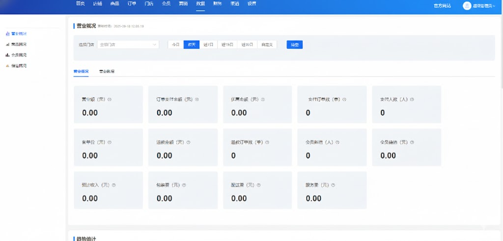Click the user avatar icon in header
The image size is (503, 241).
(467, 5)
